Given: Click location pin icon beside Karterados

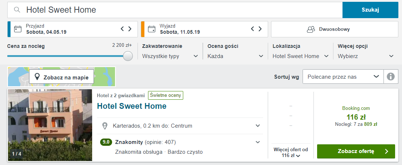Looking at the screenshot, I should [105, 126].
